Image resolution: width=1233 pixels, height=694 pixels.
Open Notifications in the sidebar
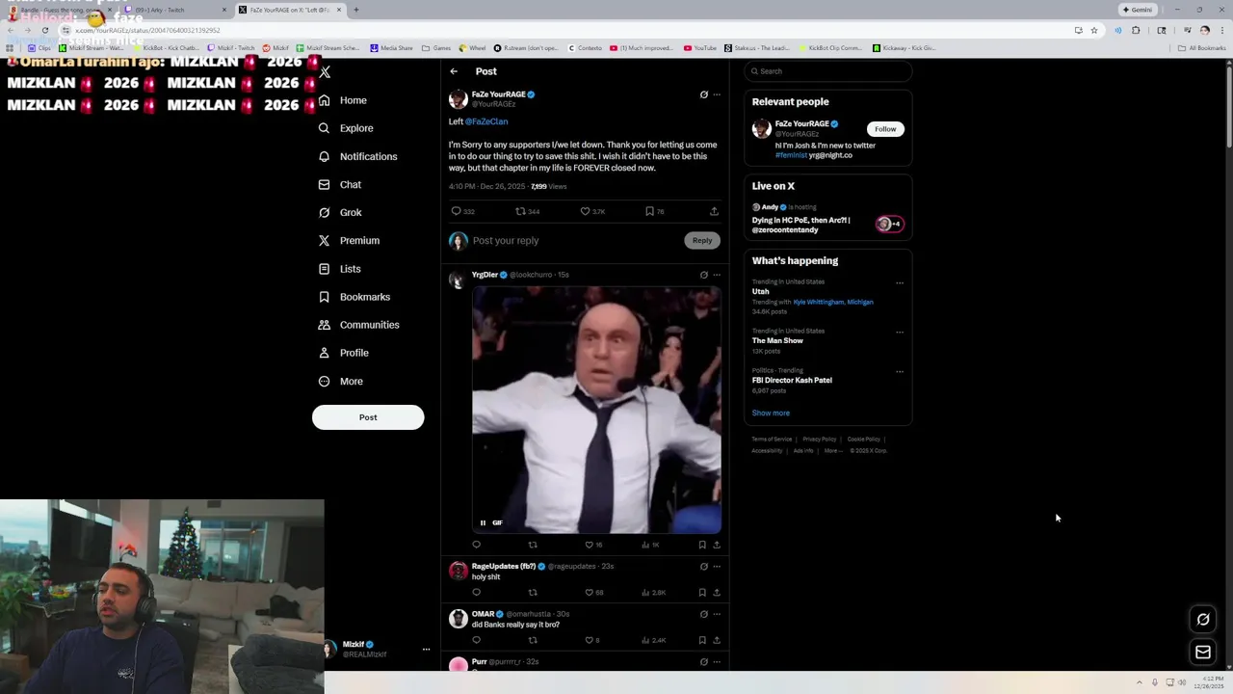click(x=357, y=156)
